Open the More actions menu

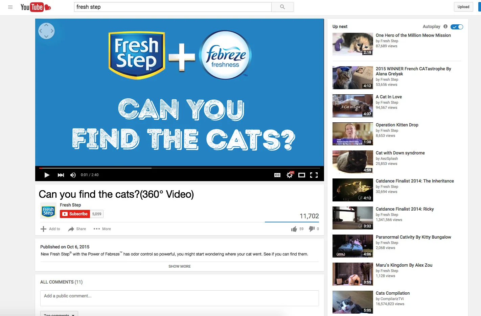(102, 229)
